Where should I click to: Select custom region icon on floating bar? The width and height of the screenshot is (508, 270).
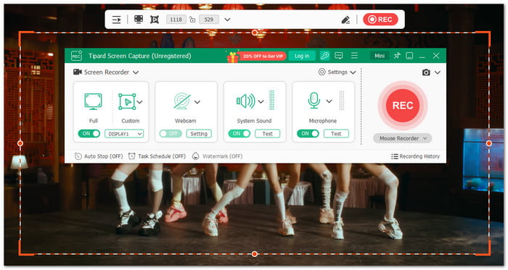(x=155, y=20)
